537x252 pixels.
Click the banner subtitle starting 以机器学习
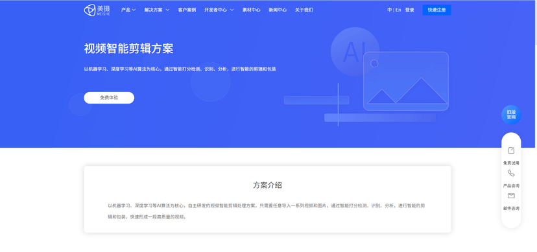[x=180, y=69]
